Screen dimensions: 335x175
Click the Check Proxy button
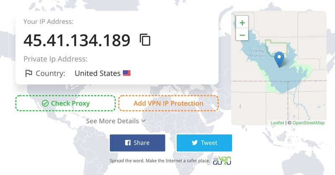(65, 103)
